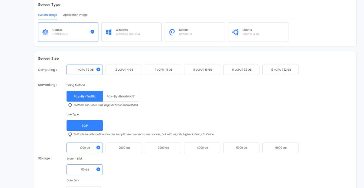This screenshot has height=188, width=364.
Task: Select the 1000 GB traffic option
Action: pos(85,148)
